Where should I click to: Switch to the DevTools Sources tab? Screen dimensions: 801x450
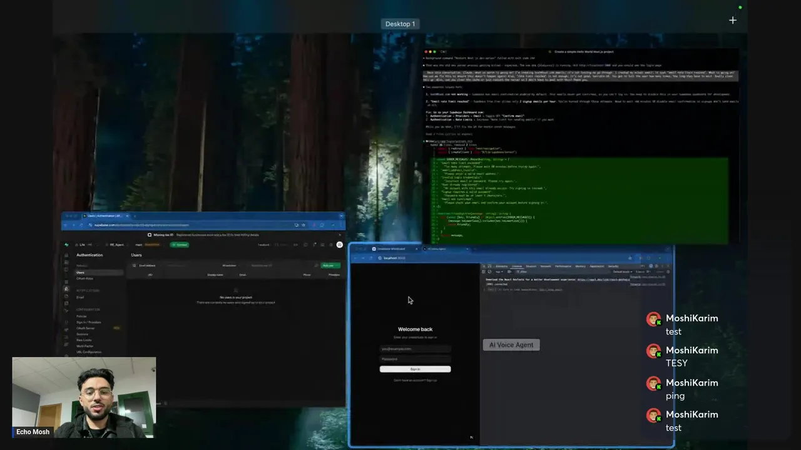click(x=531, y=266)
